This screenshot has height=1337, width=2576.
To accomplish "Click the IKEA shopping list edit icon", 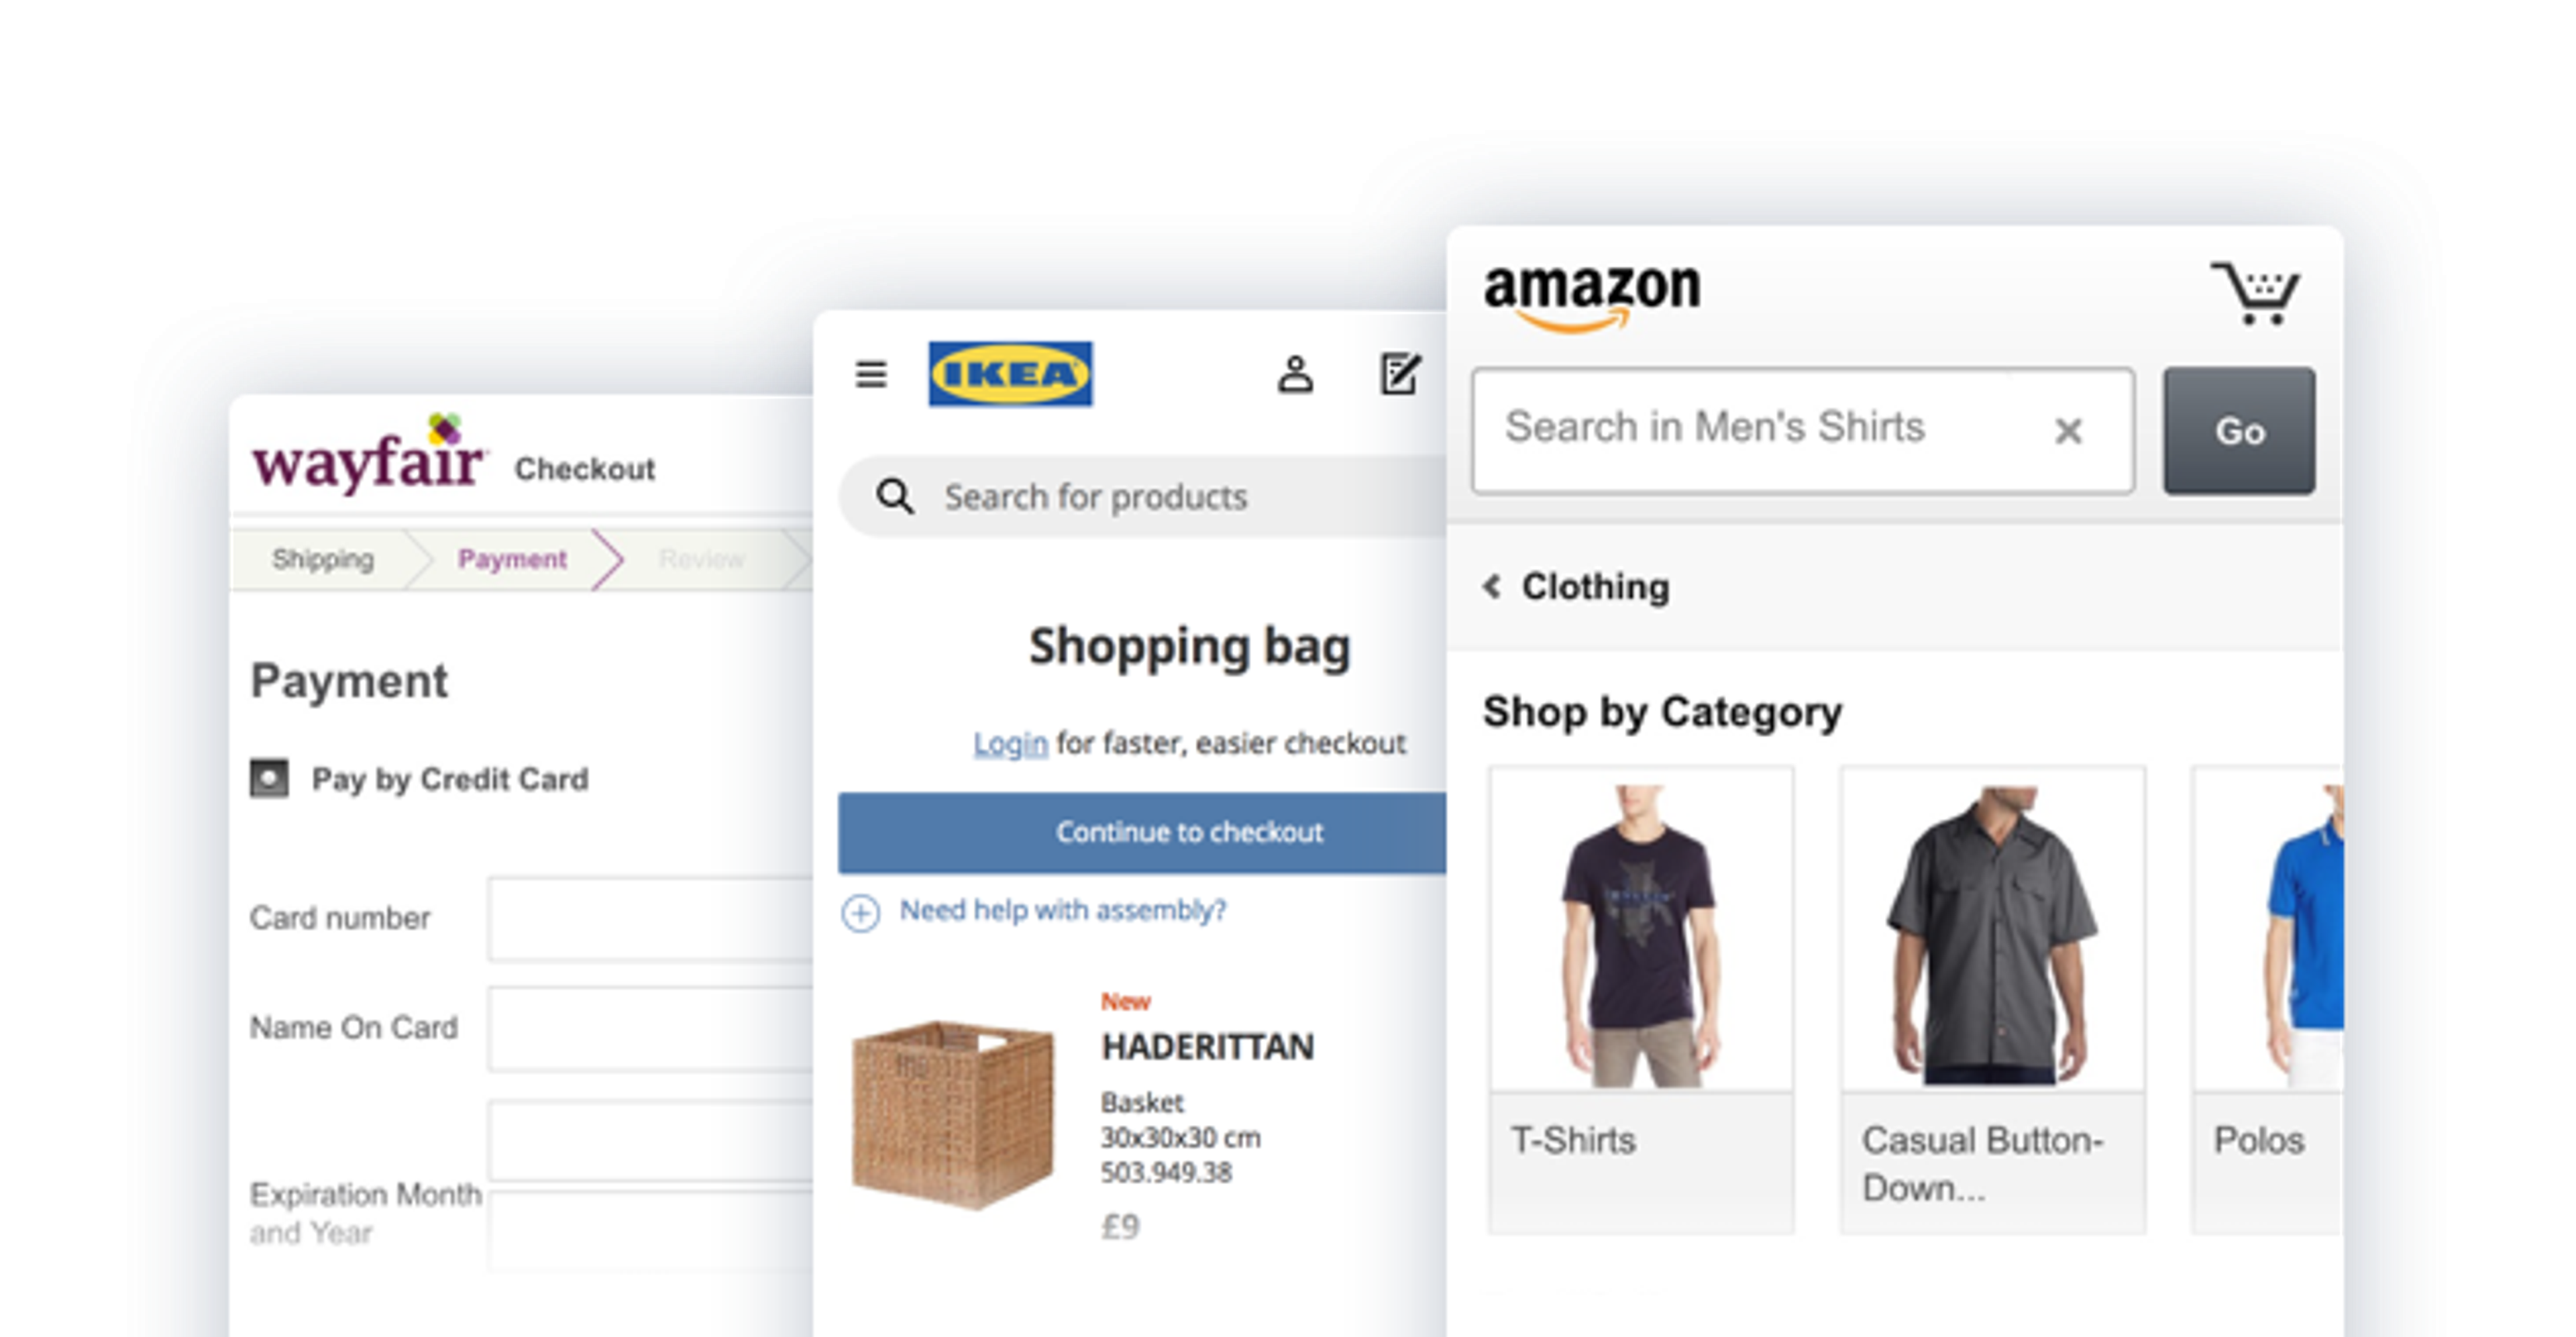I will click(x=1400, y=374).
